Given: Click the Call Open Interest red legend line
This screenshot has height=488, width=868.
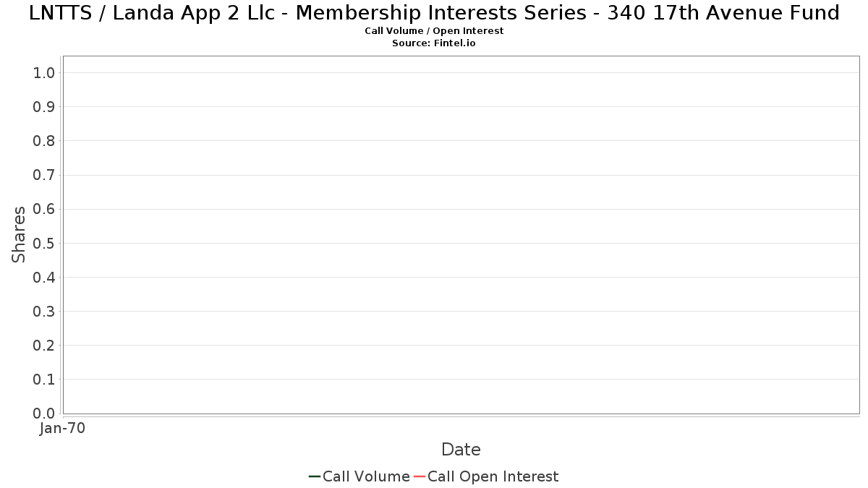Looking at the screenshot, I should pos(420,476).
